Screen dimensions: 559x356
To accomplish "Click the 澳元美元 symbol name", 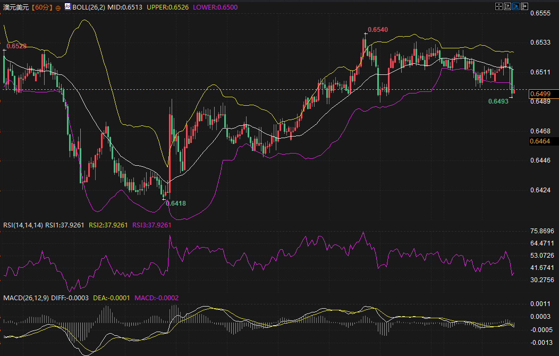I will 16,7.
